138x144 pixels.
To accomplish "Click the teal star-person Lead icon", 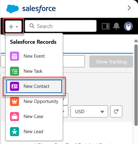I will 14,132.
